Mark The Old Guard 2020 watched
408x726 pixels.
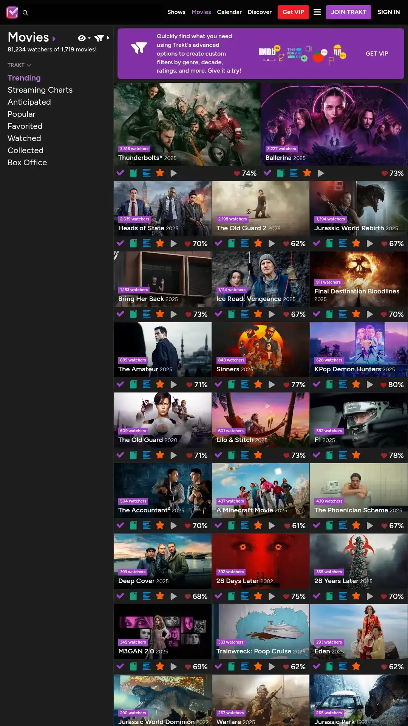pyautogui.click(x=121, y=455)
